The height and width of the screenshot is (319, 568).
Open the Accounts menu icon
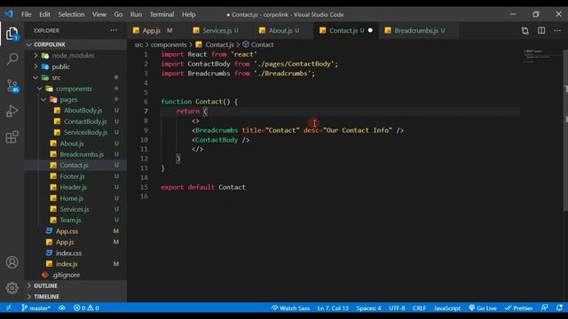click(x=12, y=262)
